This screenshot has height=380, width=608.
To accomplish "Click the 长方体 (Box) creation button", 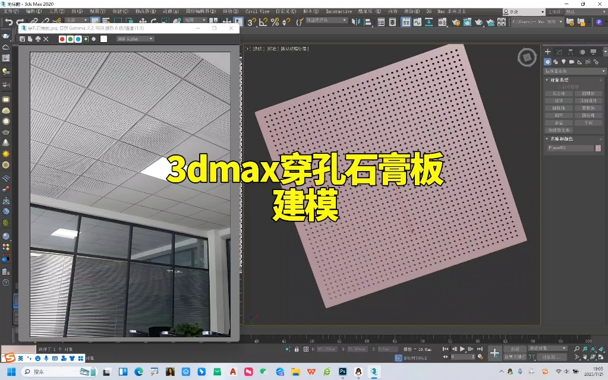I will pos(558,94).
